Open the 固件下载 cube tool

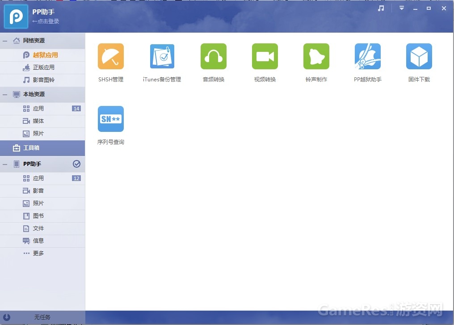(x=419, y=56)
